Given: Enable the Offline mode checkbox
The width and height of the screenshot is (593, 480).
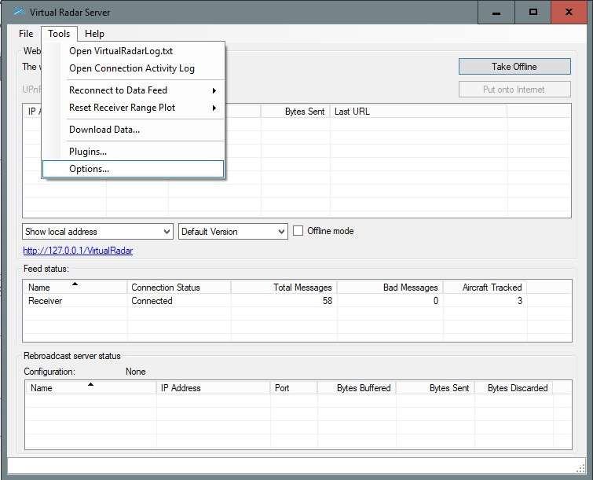Looking at the screenshot, I should [298, 231].
